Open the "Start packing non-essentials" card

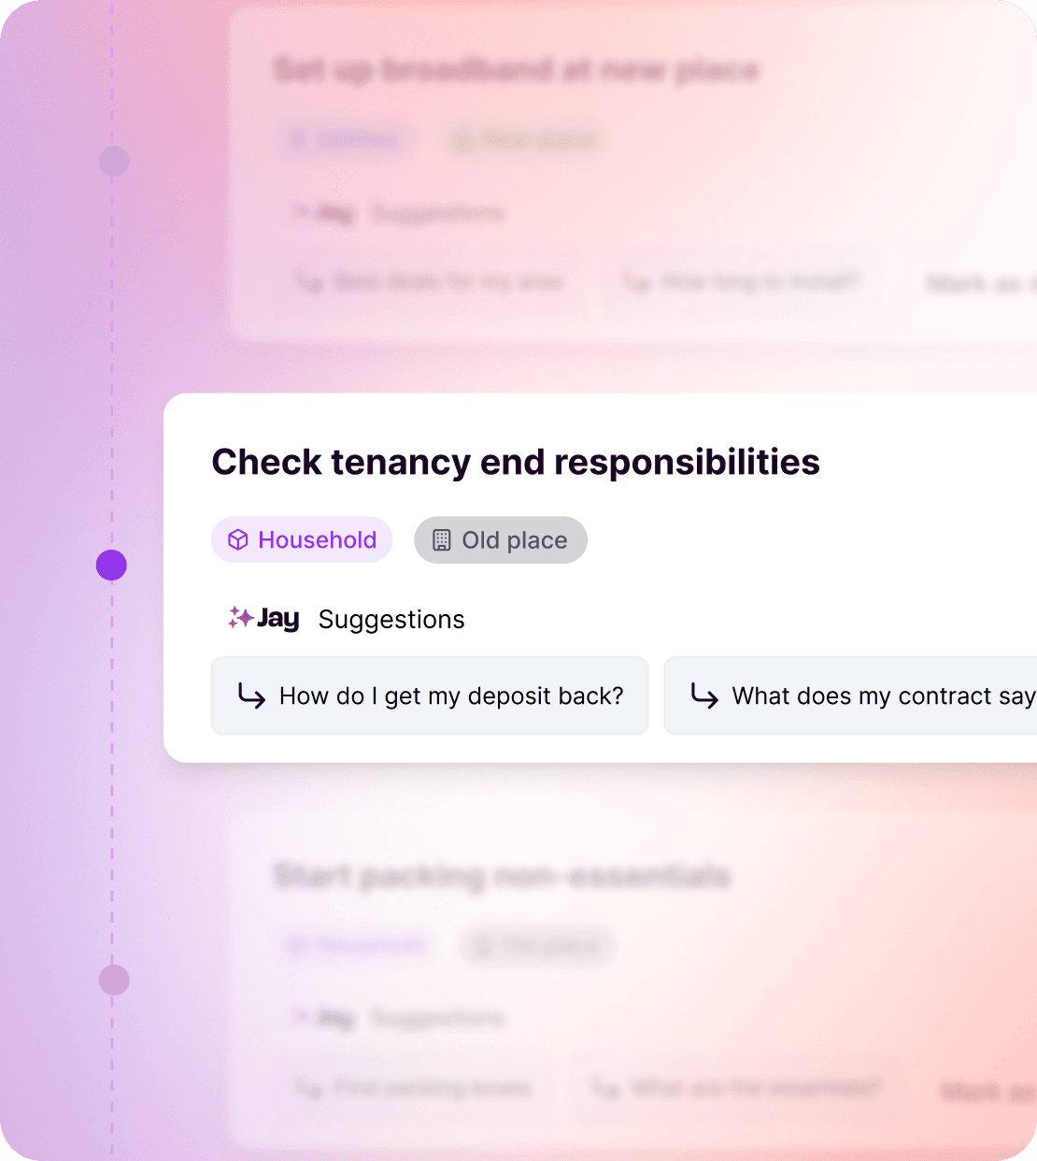(x=502, y=876)
